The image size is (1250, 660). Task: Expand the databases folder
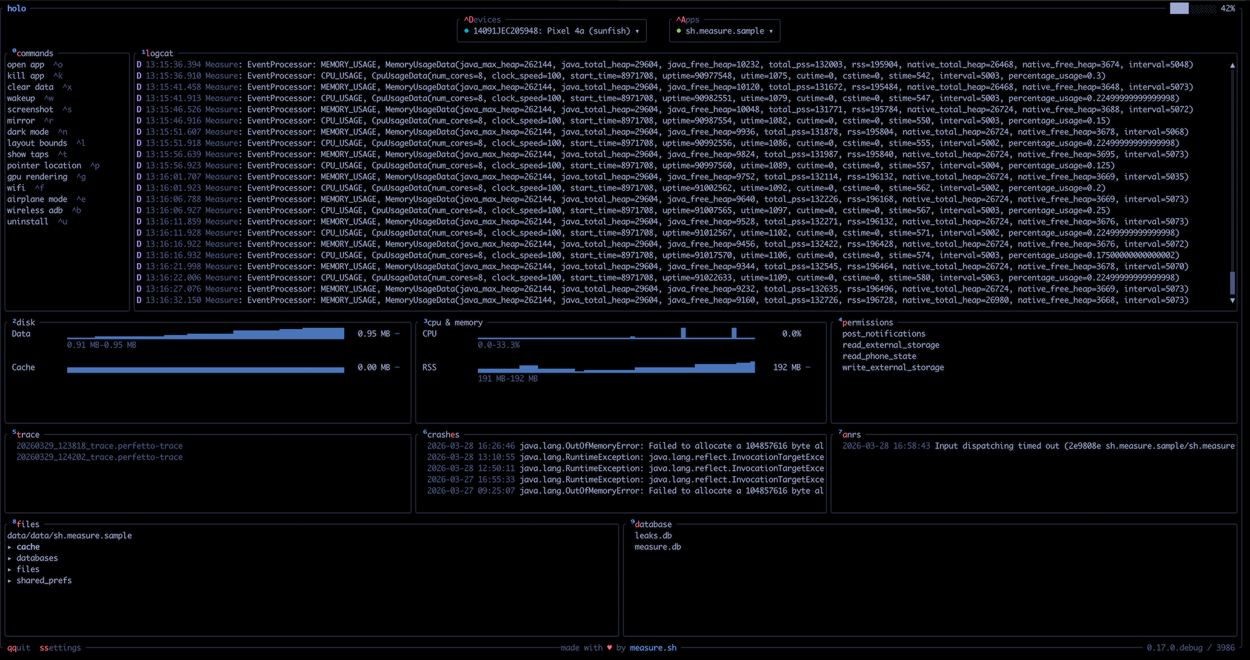[x=33, y=558]
